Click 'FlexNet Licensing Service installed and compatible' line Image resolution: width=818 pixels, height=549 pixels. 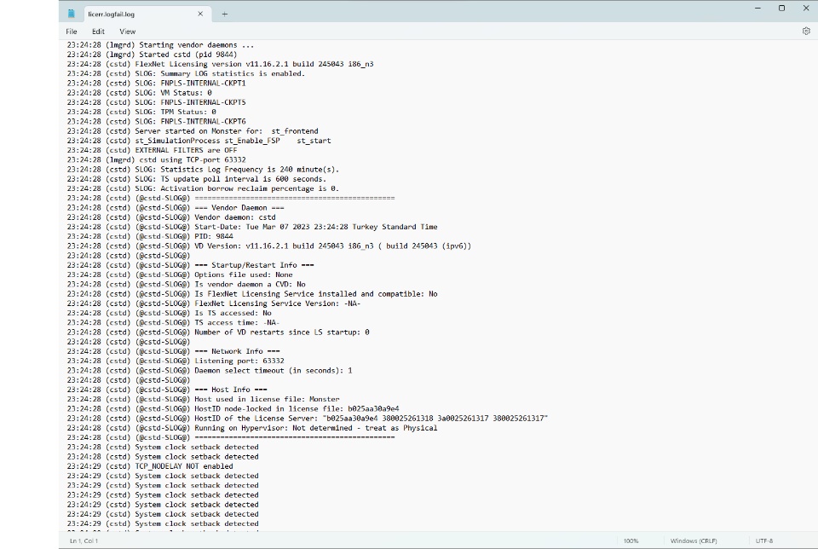pyautogui.click(x=252, y=294)
